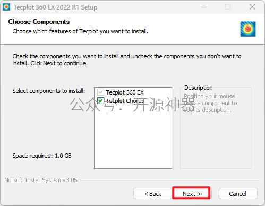The width and height of the screenshot is (265, 206).
Task: Go back with the Back button
Action: point(152,194)
